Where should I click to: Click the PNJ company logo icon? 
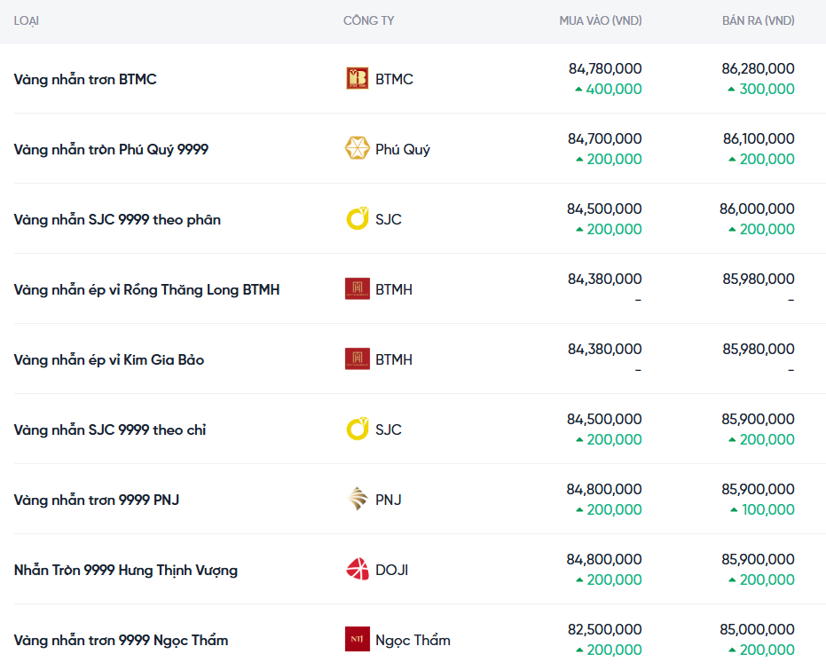357,500
